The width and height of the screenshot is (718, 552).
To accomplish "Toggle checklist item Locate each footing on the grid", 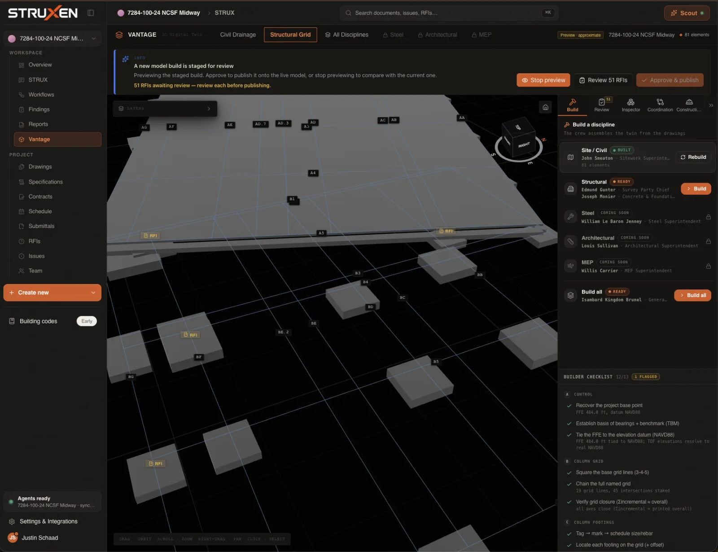I will click(569, 545).
